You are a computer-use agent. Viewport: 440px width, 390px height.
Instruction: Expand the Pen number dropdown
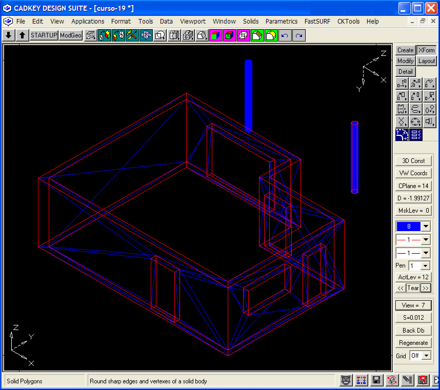[426, 266]
